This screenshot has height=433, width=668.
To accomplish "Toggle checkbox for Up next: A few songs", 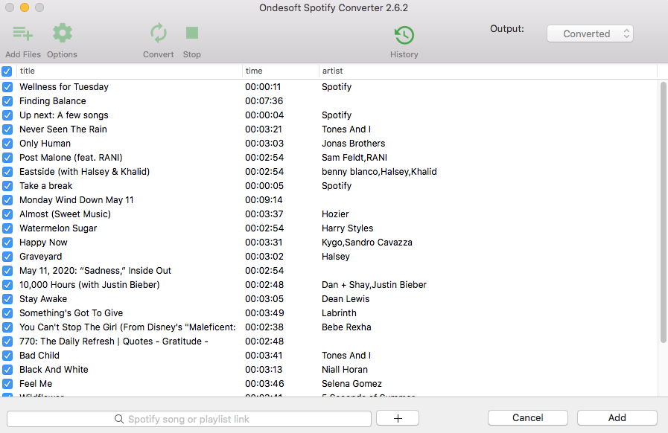I will pyautogui.click(x=7, y=115).
